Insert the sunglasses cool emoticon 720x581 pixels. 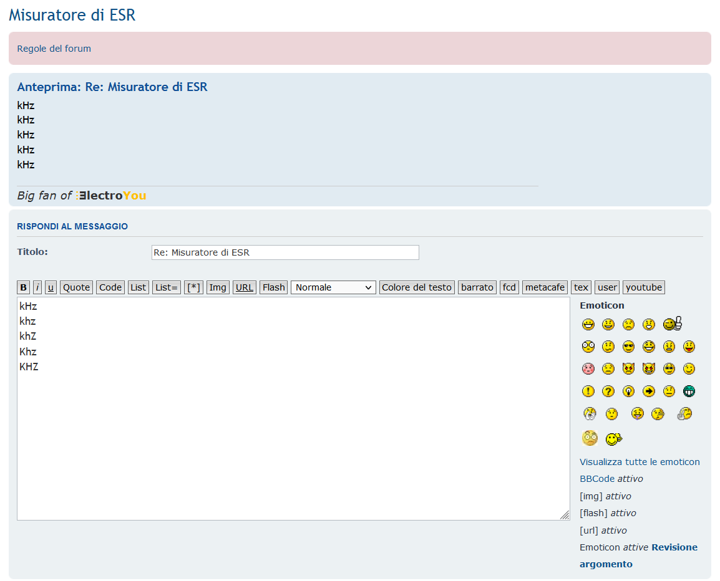(x=628, y=347)
